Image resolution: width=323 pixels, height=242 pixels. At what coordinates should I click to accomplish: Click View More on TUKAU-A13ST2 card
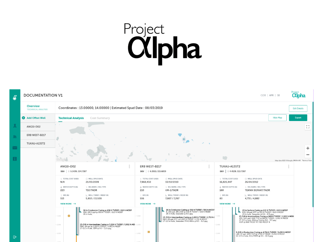227,204
